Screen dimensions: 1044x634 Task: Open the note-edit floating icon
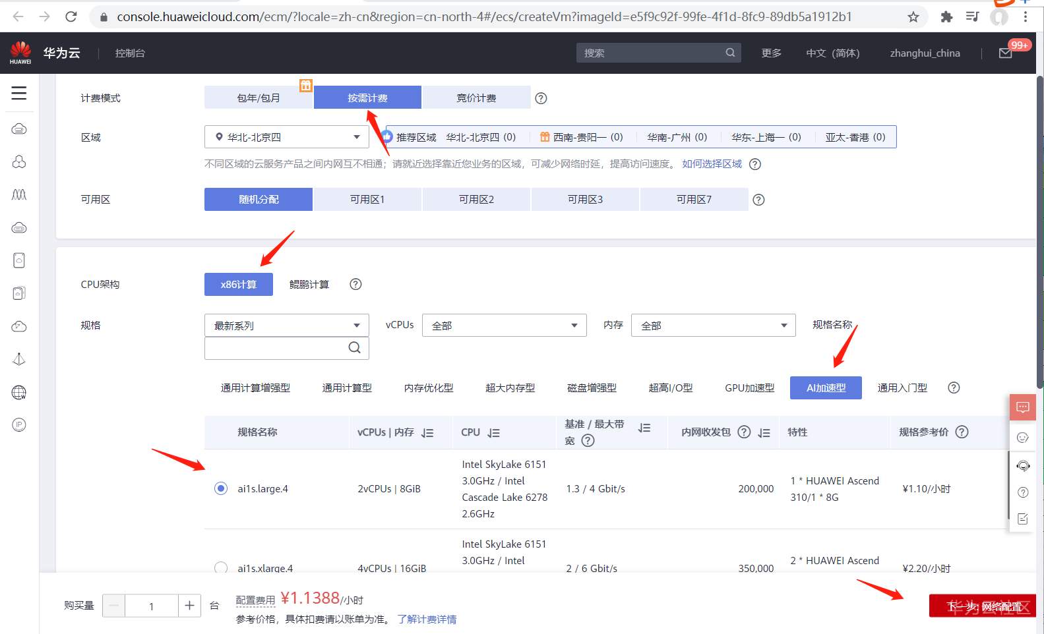pyautogui.click(x=1023, y=519)
